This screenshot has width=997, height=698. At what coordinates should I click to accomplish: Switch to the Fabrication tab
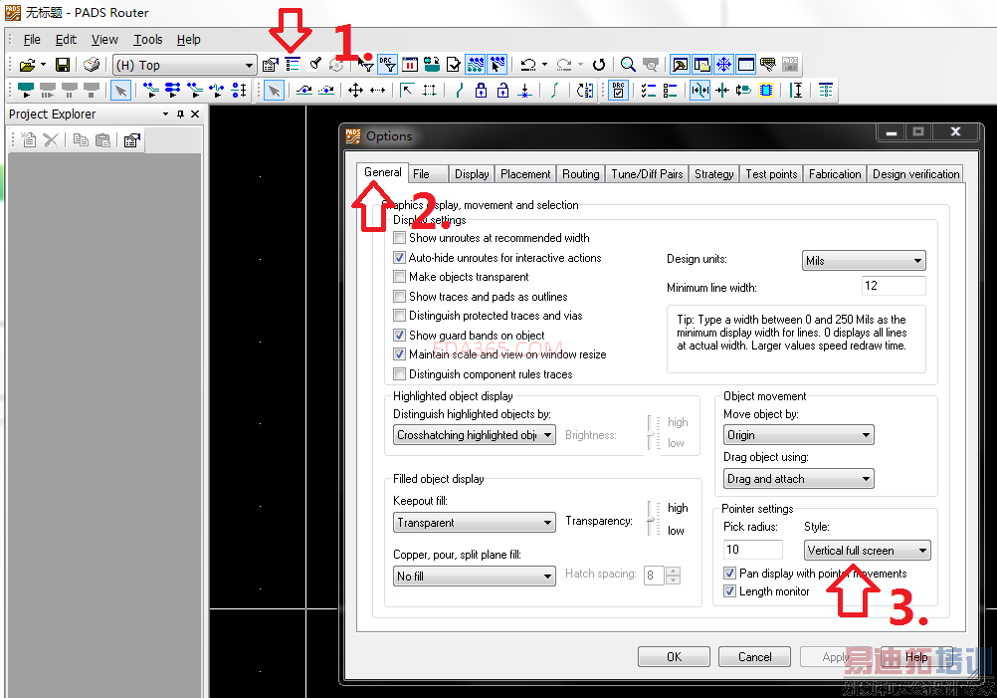coord(835,174)
